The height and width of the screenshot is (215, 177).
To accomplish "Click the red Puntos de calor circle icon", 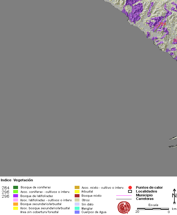I will coord(130,187).
